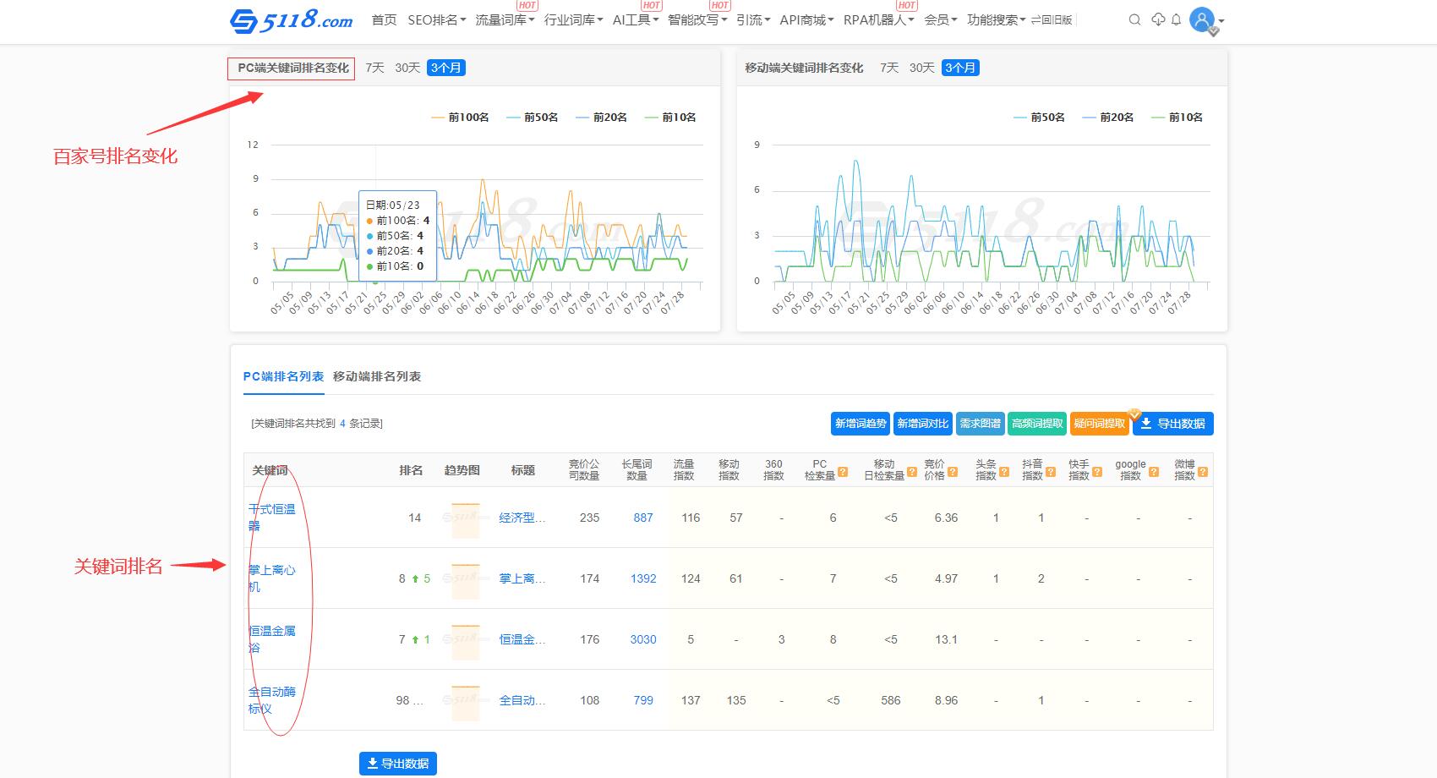Toggle 前20名 series in PC chart legend
Viewport: 1437px width, 778px height.
[x=601, y=118]
